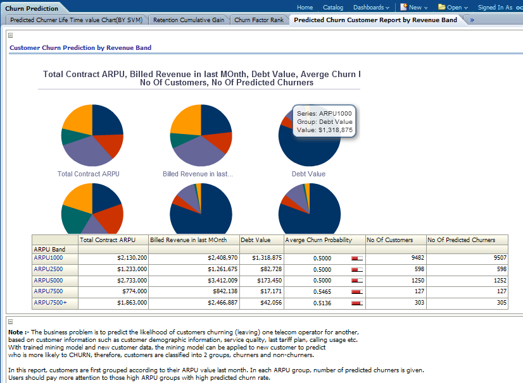
Task: Go to the Home link
Action: pos(305,8)
